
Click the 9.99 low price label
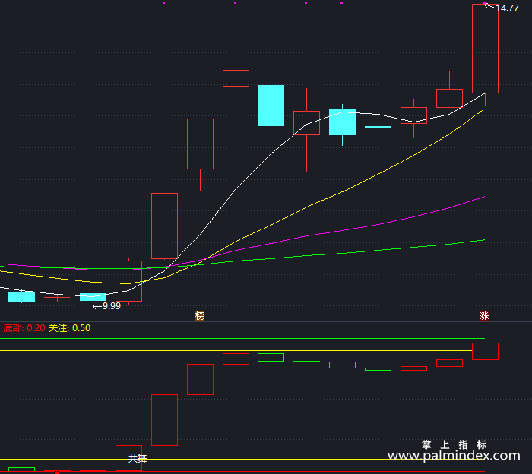112,306
